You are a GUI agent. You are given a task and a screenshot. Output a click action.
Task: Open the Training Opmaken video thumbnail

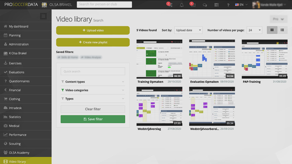pos(159,59)
